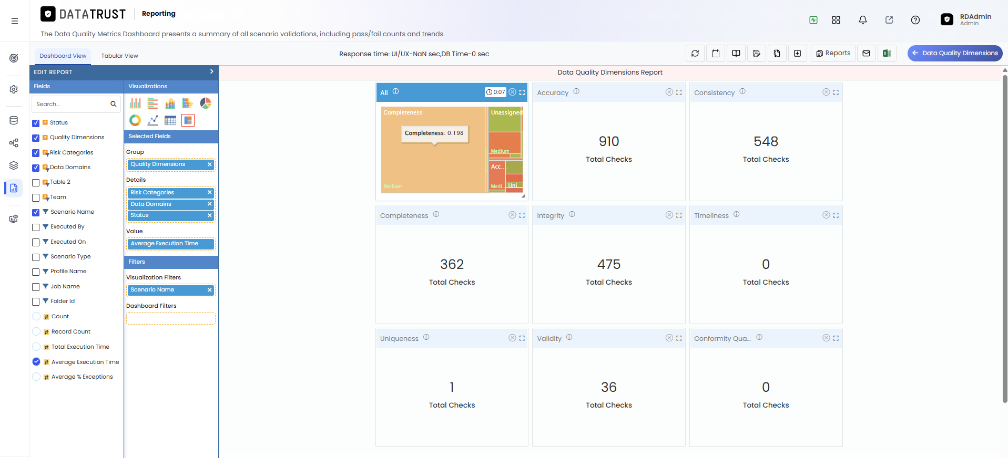Go back to Data Quality Dimensions
Viewport: 1008px width, 458px height.
pos(955,53)
